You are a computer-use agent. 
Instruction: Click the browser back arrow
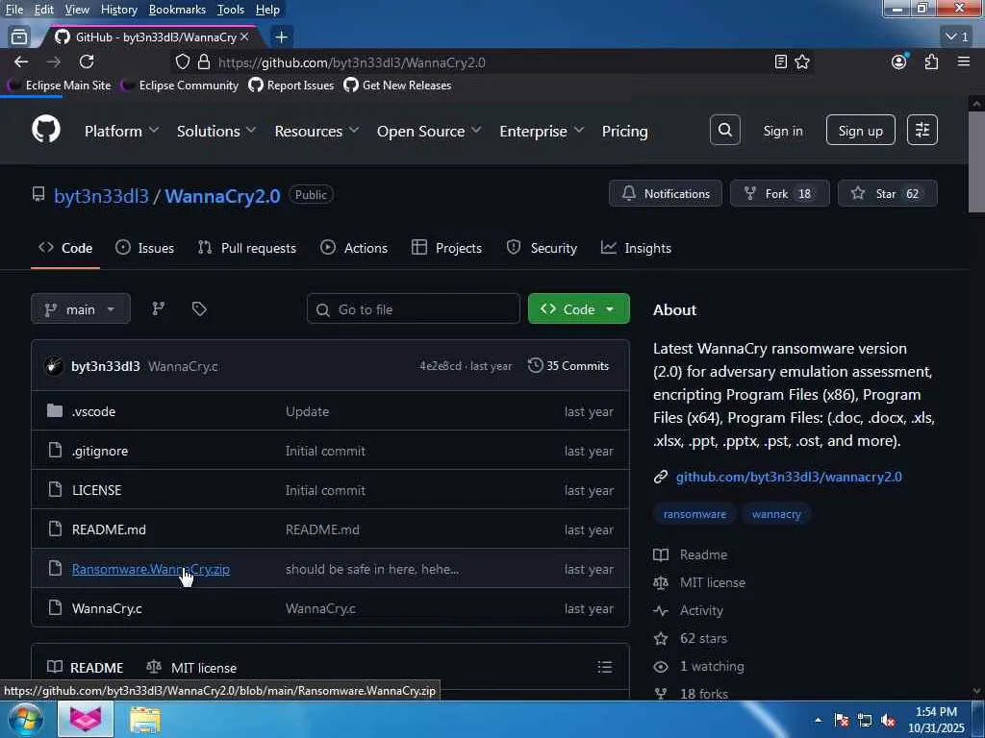pyautogui.click(x=21, y=61)
